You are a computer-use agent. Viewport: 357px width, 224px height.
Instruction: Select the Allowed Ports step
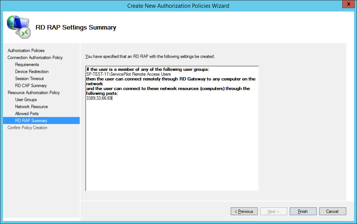(x=27, y=114)
